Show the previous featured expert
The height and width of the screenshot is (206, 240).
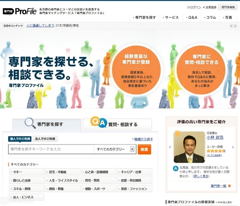click(x=169, y=147)
